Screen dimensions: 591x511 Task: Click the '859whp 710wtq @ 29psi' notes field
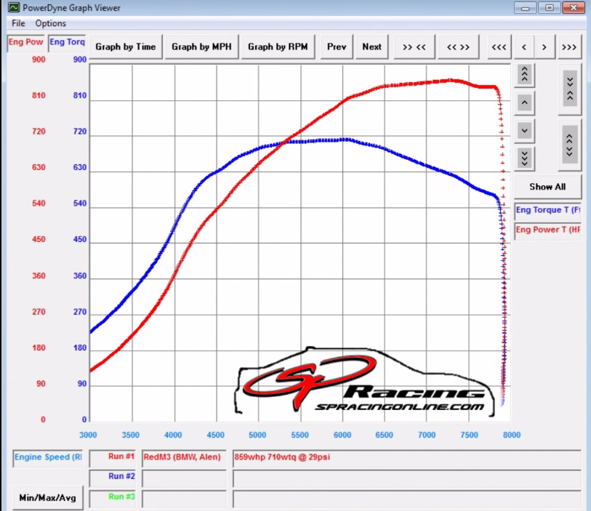coord(407,458)
